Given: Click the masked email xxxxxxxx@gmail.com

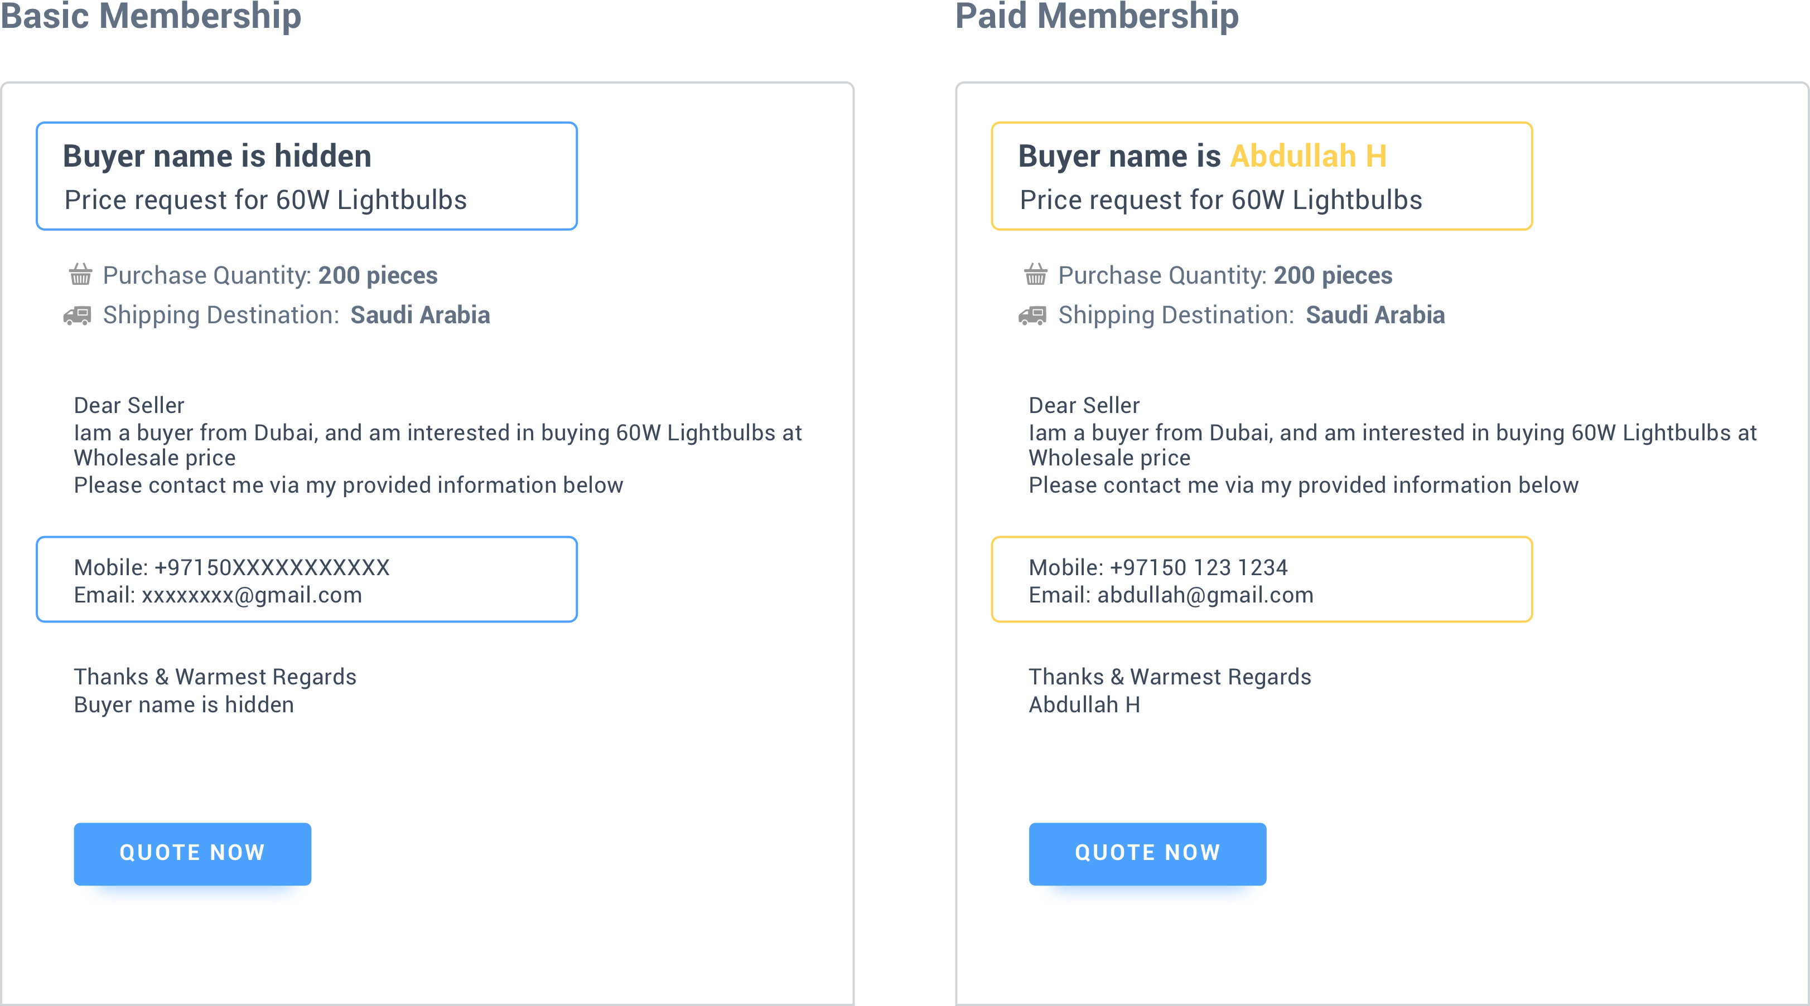Looking at the screenshot, I should (x=252, y=595).
